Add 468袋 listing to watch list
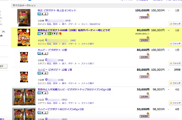 click(x=175, y=44)
